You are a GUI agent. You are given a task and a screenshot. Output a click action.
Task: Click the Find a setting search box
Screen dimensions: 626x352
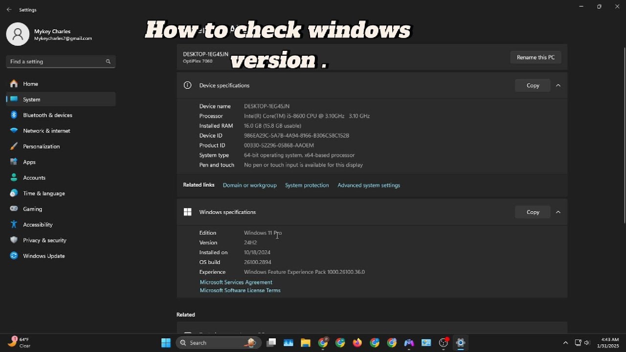click(x=61, y=62)
